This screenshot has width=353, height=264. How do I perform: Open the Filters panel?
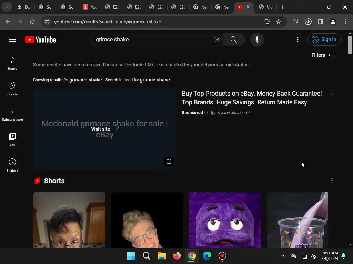(323, 55)
